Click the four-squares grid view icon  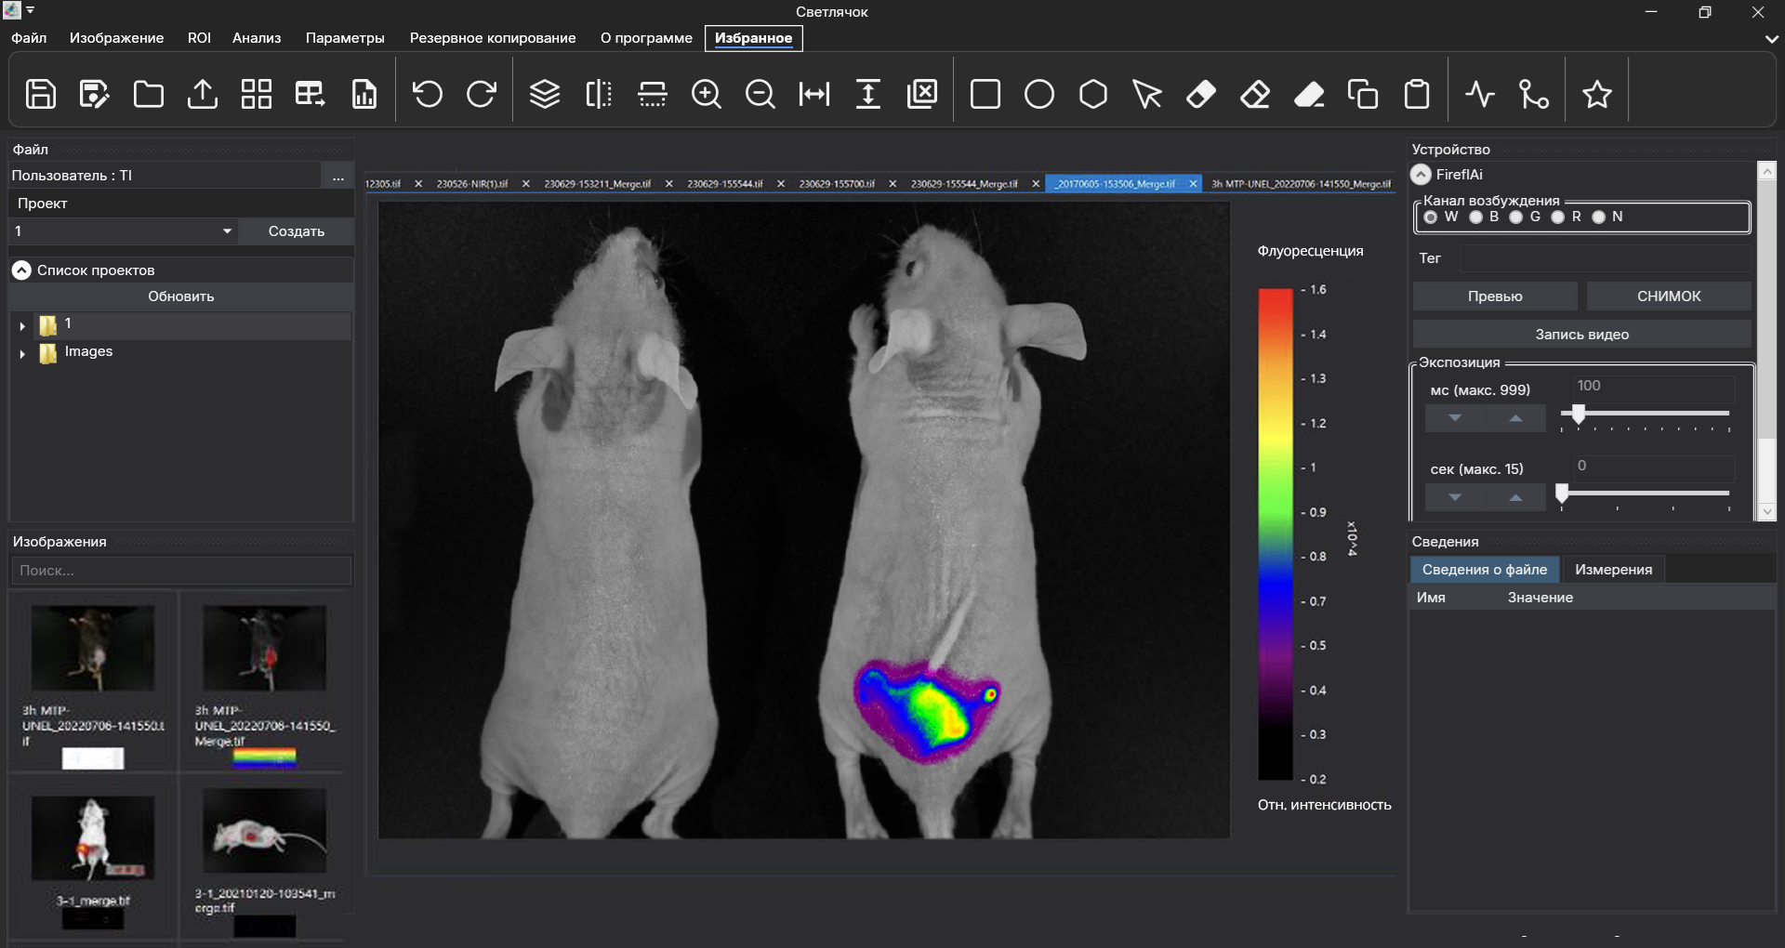tap(257, 94)
